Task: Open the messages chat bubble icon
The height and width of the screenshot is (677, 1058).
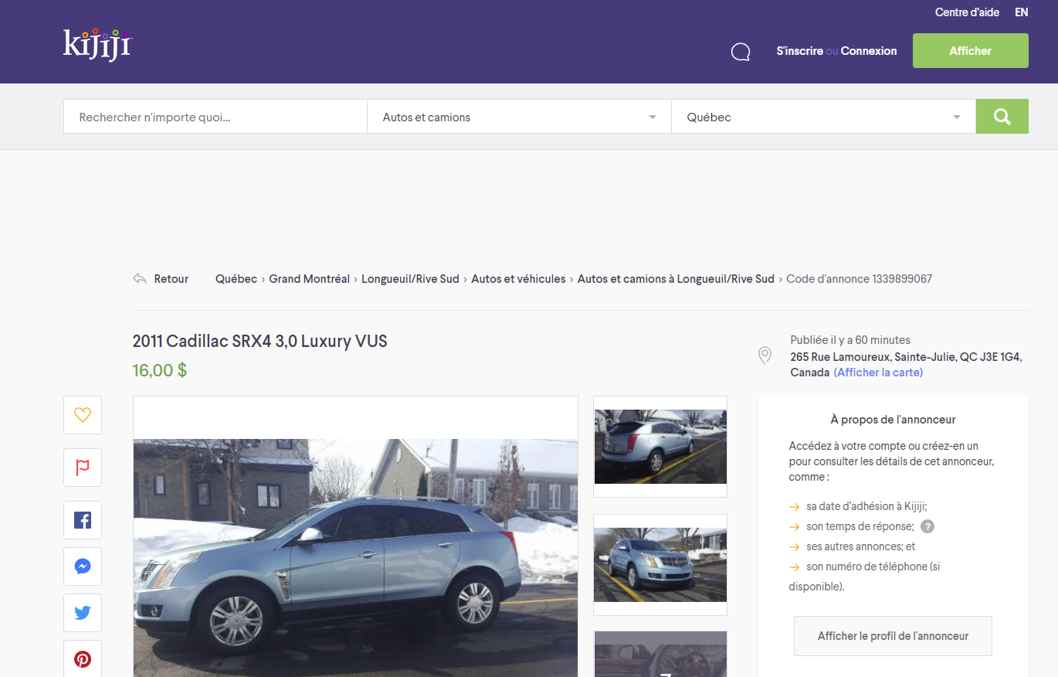Action: click(741, 52)
